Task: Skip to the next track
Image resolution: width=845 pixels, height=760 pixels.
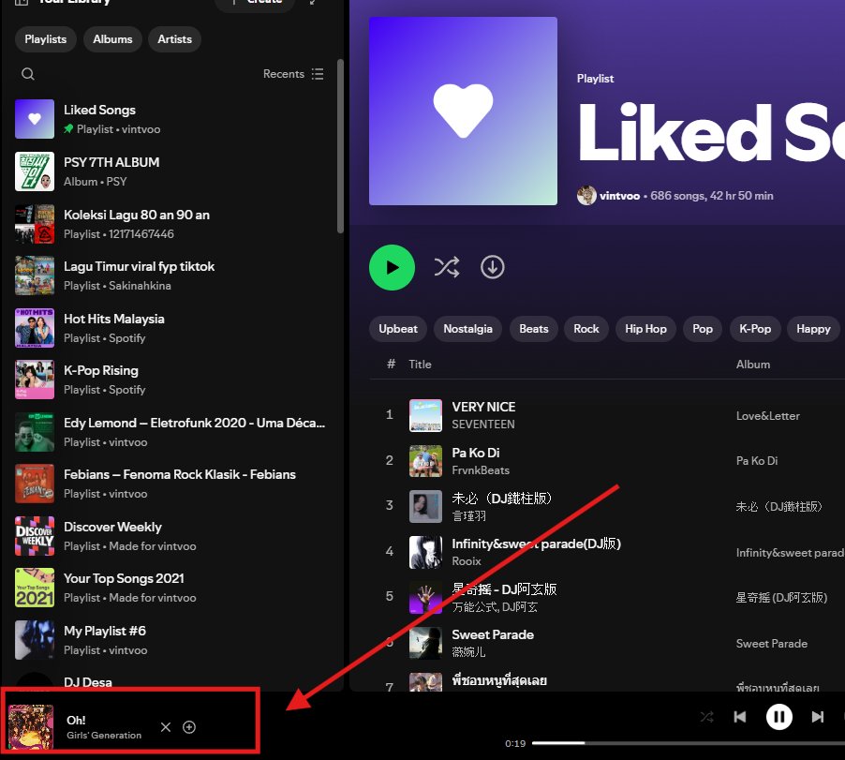Action: click(818, 716)
